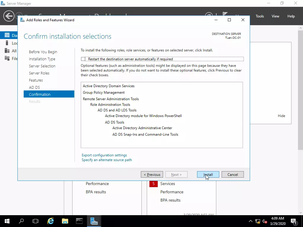Screen dimensions: 303x227
Task: Open File Explorer from the taskbar
Action: pyautogui.click(x=65, y=221)
